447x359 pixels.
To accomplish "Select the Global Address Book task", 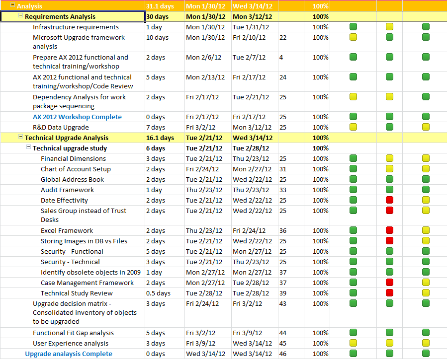I will tap(72, 180).
